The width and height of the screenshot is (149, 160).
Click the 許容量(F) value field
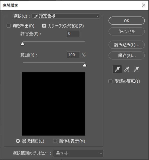click(x=73, y=33)
